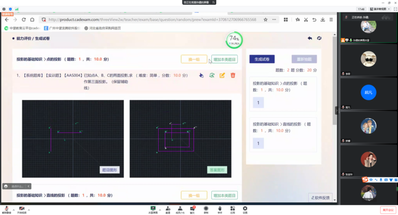Toggle mute microphone in meeting toolbar

coord(6,209)
